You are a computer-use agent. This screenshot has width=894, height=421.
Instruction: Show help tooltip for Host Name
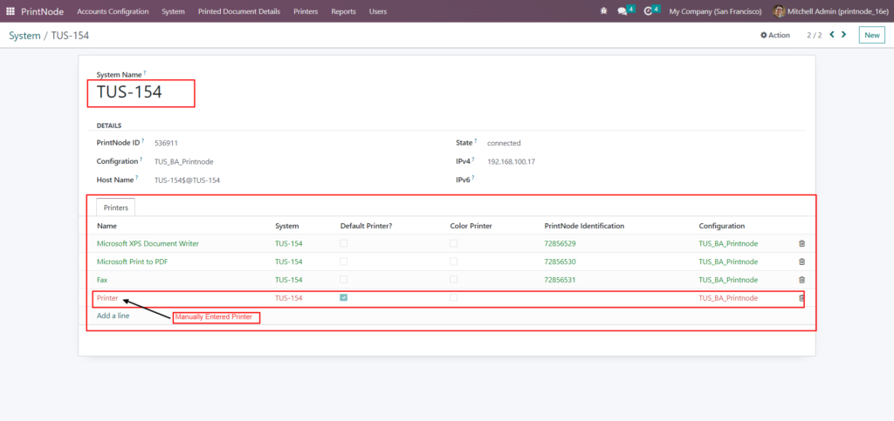(137, 178)
